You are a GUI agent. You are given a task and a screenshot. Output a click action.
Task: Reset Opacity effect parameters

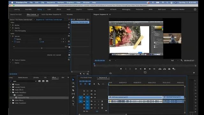(69, 27)
